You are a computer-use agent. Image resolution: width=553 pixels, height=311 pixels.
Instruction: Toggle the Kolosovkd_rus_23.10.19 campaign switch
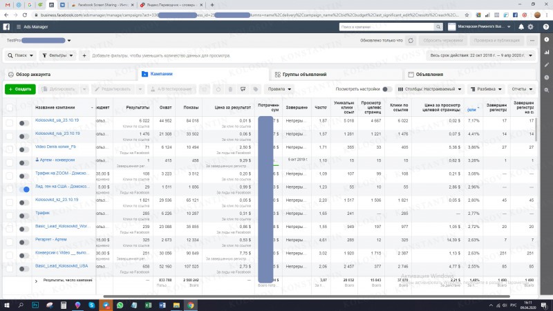24,136
